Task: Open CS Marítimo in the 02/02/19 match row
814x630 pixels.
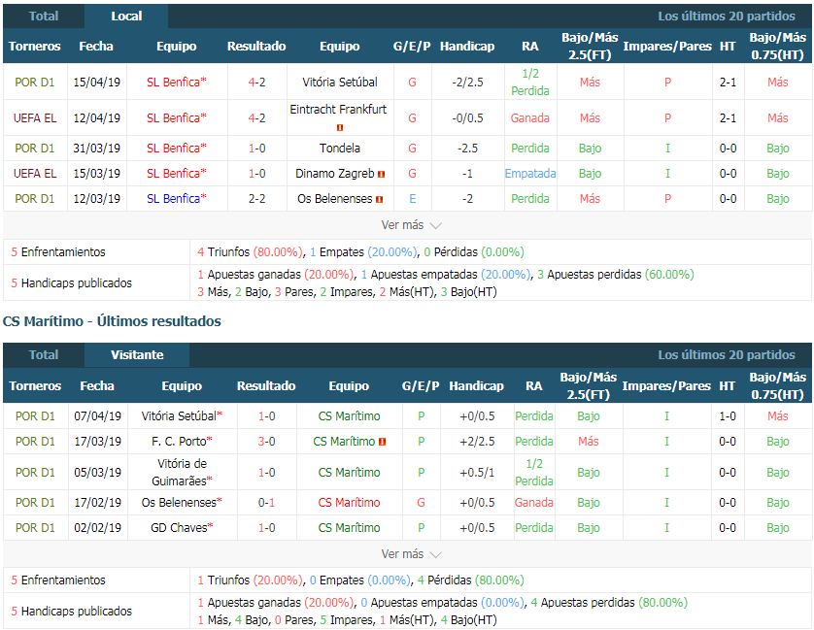Action: [x=349, y=528]
